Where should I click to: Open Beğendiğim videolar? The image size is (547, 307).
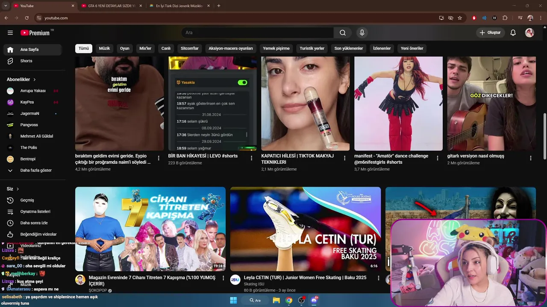pos(33,234)
